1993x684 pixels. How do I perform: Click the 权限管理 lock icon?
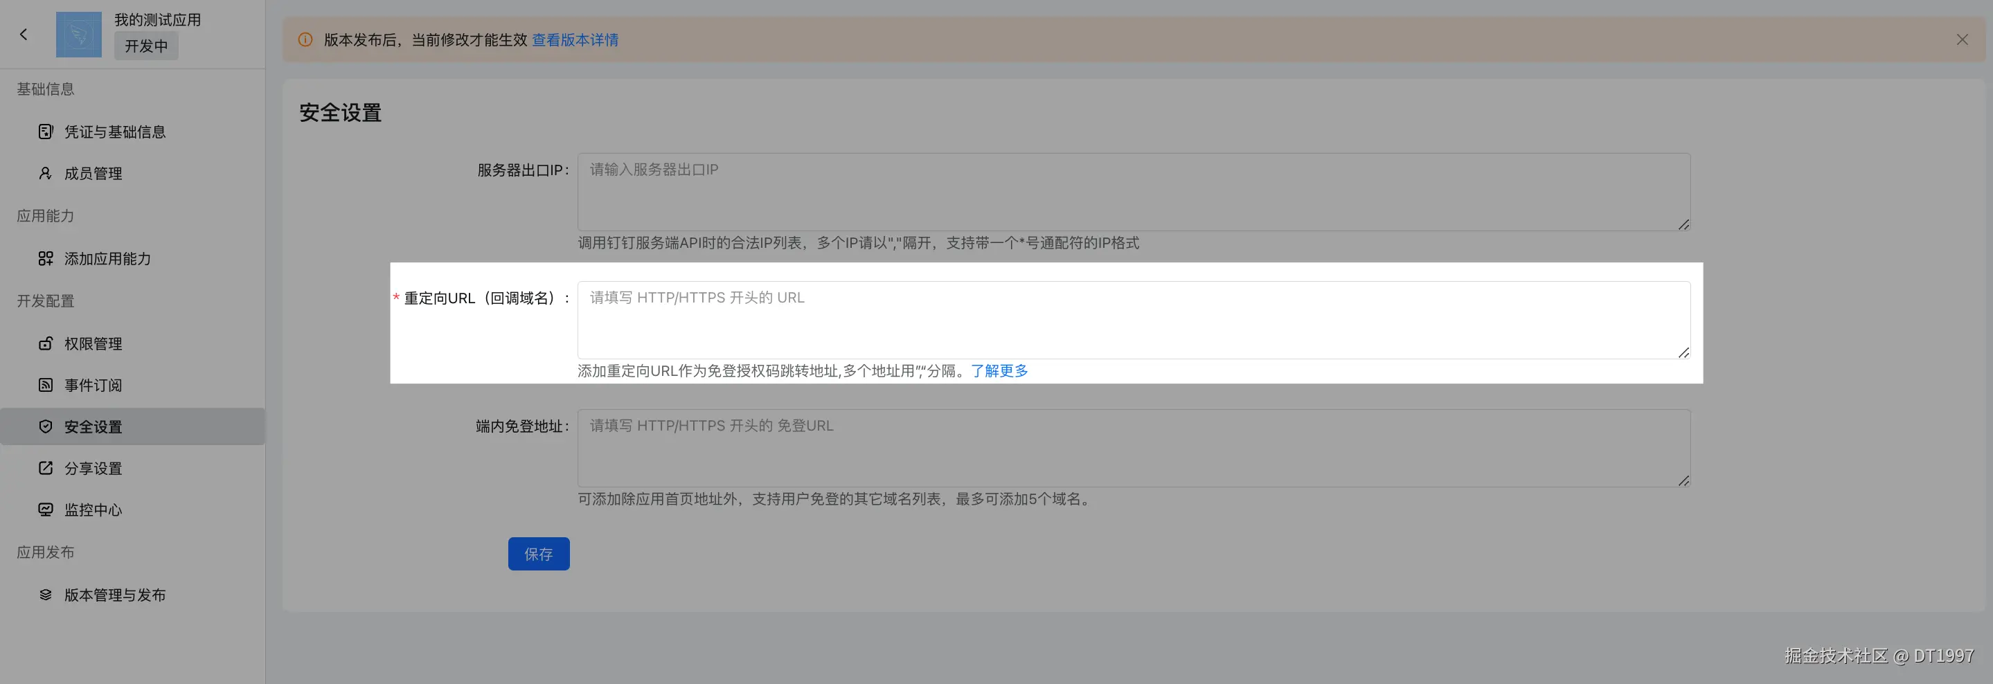pos(46,343)
